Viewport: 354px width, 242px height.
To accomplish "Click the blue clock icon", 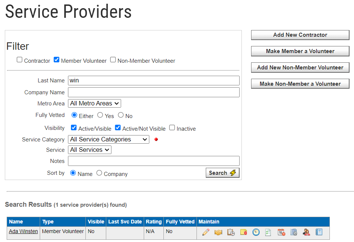I will [x=256, y=232].
